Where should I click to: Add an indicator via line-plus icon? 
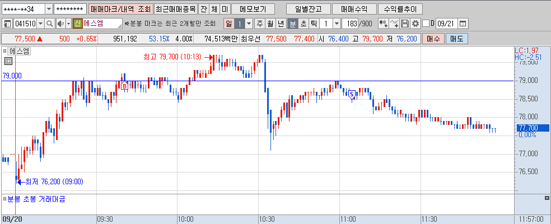(x=394, y=24)
